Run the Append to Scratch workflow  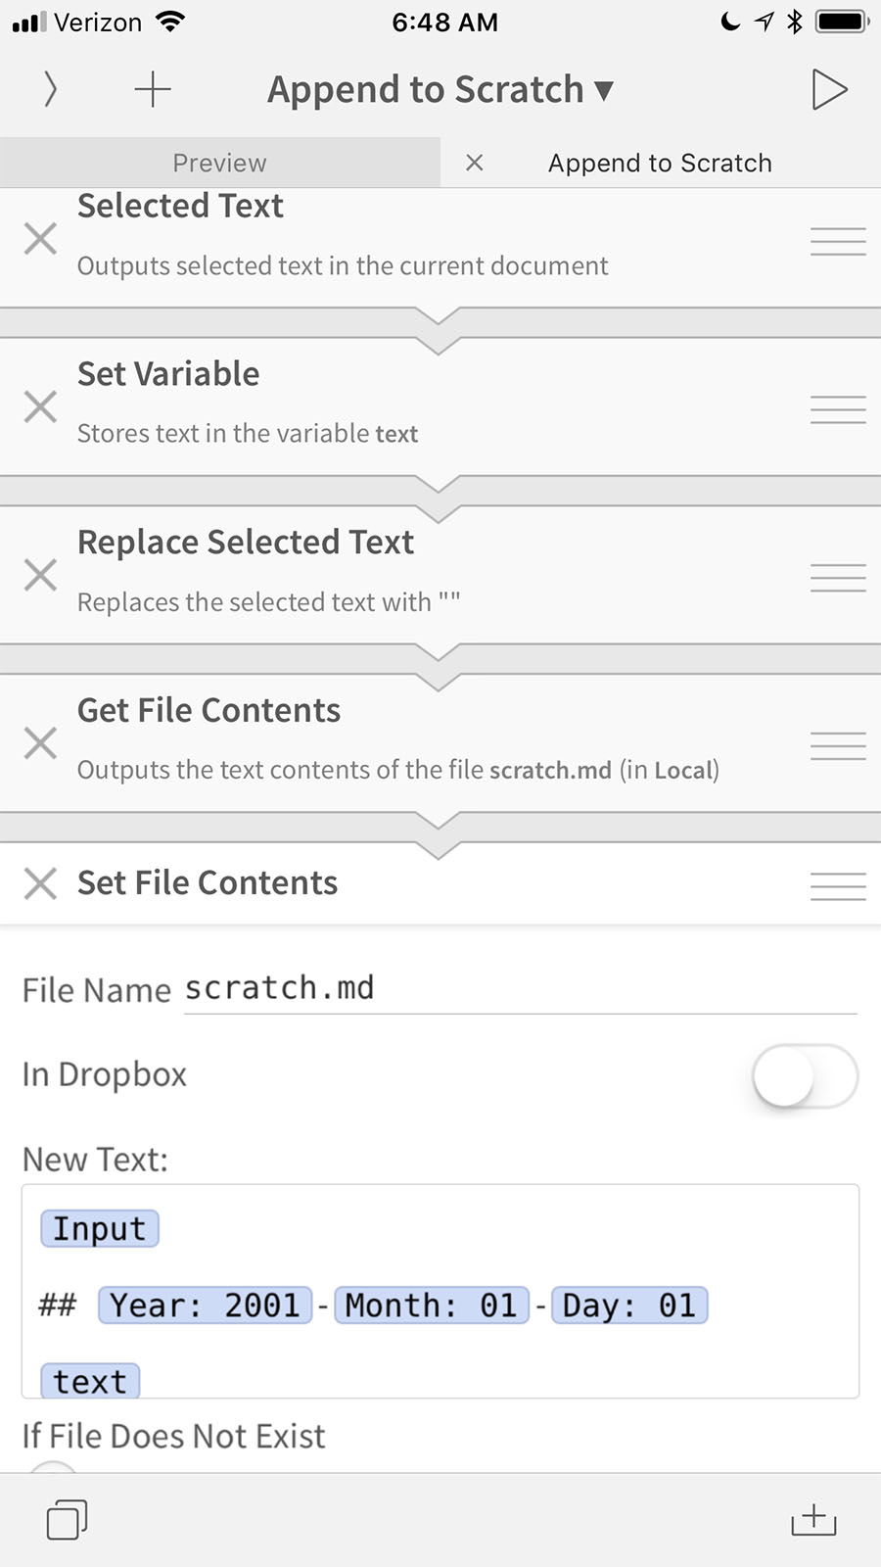point(831,89)
